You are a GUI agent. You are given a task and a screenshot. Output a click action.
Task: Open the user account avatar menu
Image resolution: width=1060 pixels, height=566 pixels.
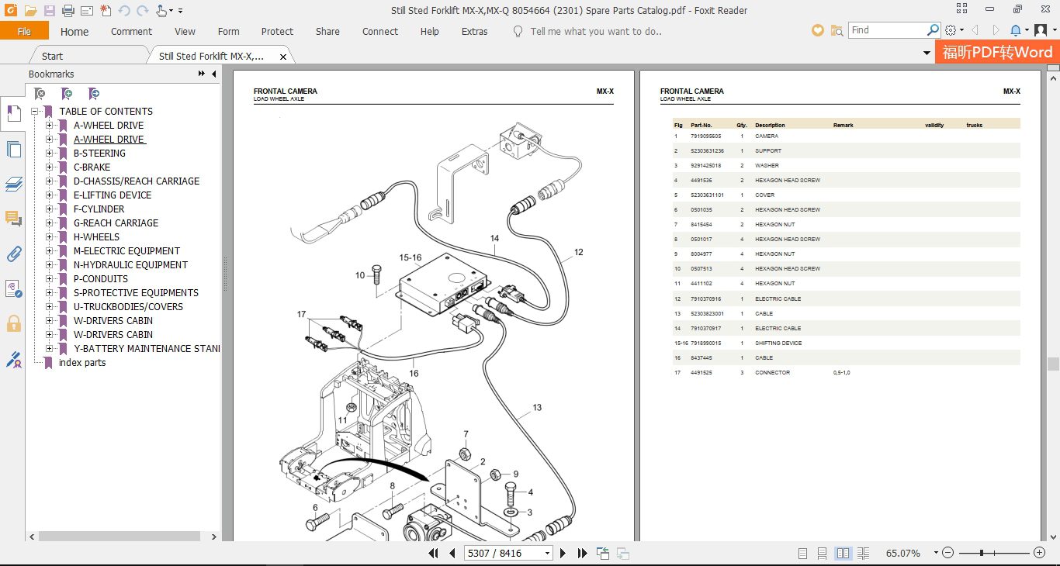[x=1042, y=30]
